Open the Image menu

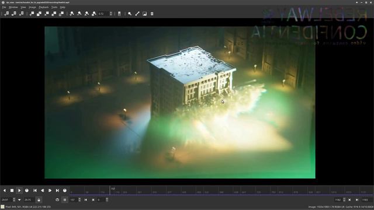pyautogui.click(x=32, y=7)
